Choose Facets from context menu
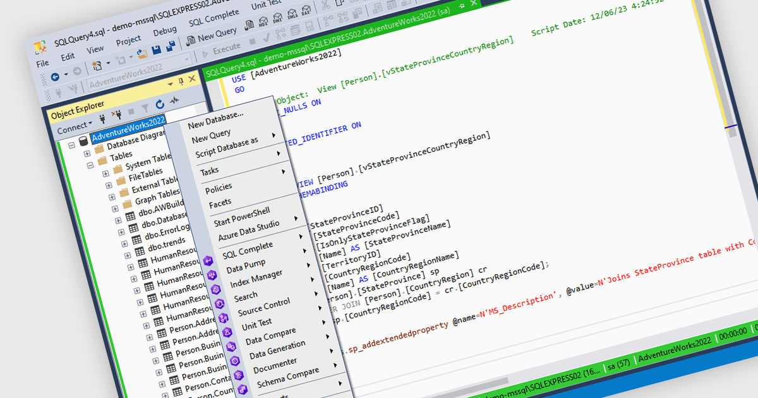Screen dimensions: 758x398 220,203
